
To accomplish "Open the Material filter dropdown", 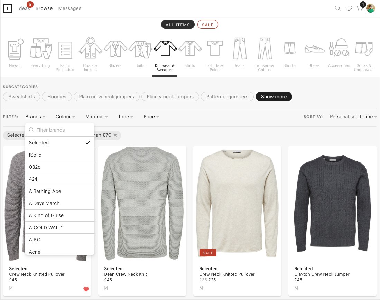I will click(x=96, y=117).
